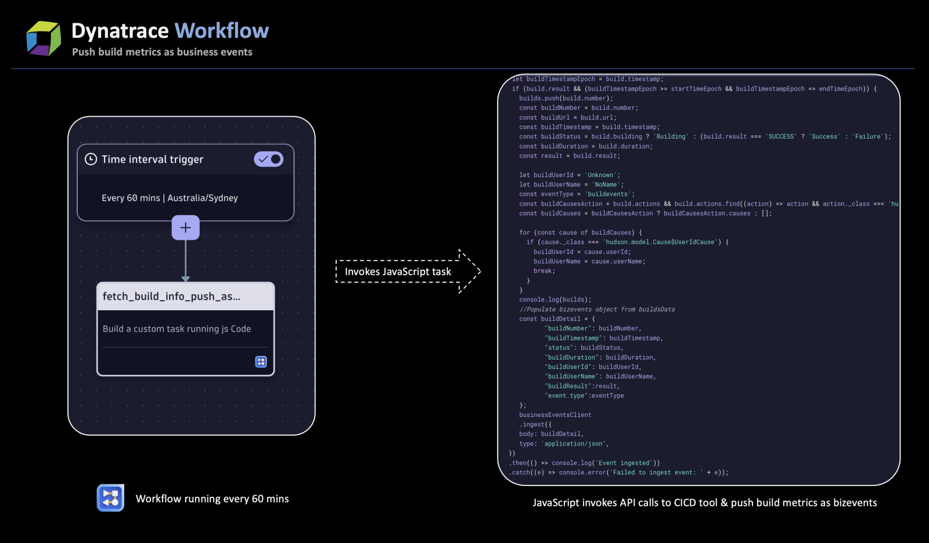Click the Dynatrace cube logo

pyautogui.click(x=43, y=37)
